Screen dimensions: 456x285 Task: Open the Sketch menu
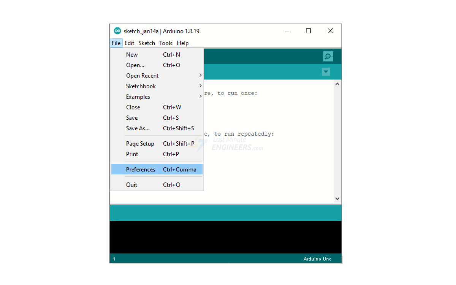[x=147, y=43]
